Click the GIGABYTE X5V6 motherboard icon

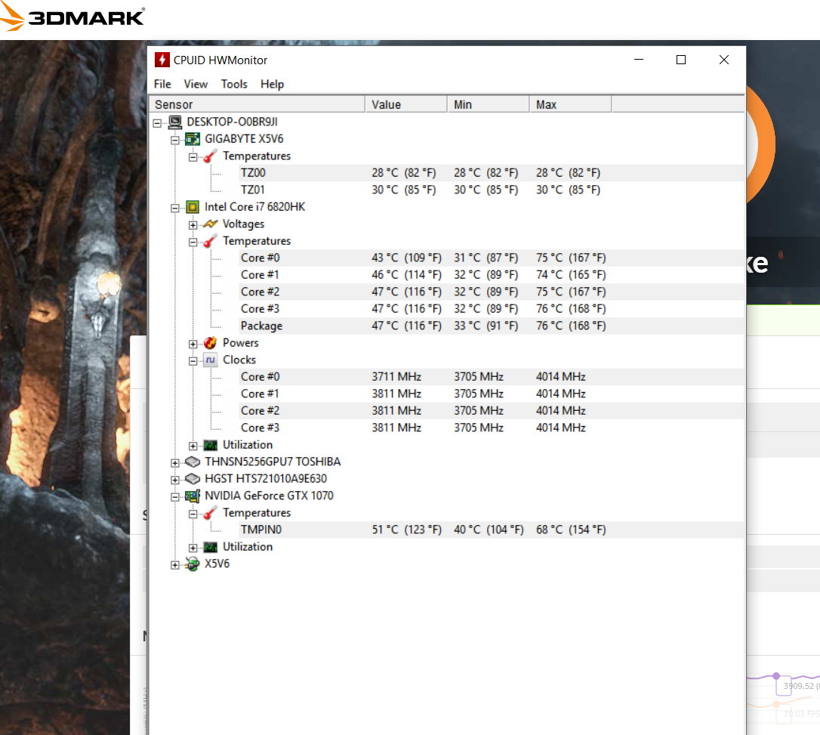[x=193, y=139]
